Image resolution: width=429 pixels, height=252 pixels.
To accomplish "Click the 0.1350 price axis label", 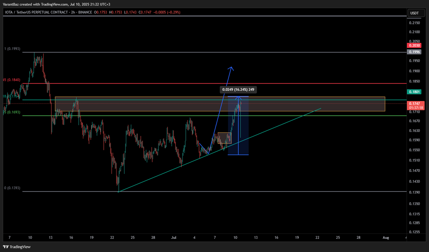I will click(x=414, y=204).
